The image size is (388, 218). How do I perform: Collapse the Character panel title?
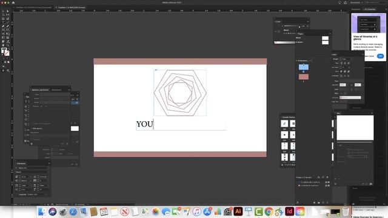pos(21,163)
